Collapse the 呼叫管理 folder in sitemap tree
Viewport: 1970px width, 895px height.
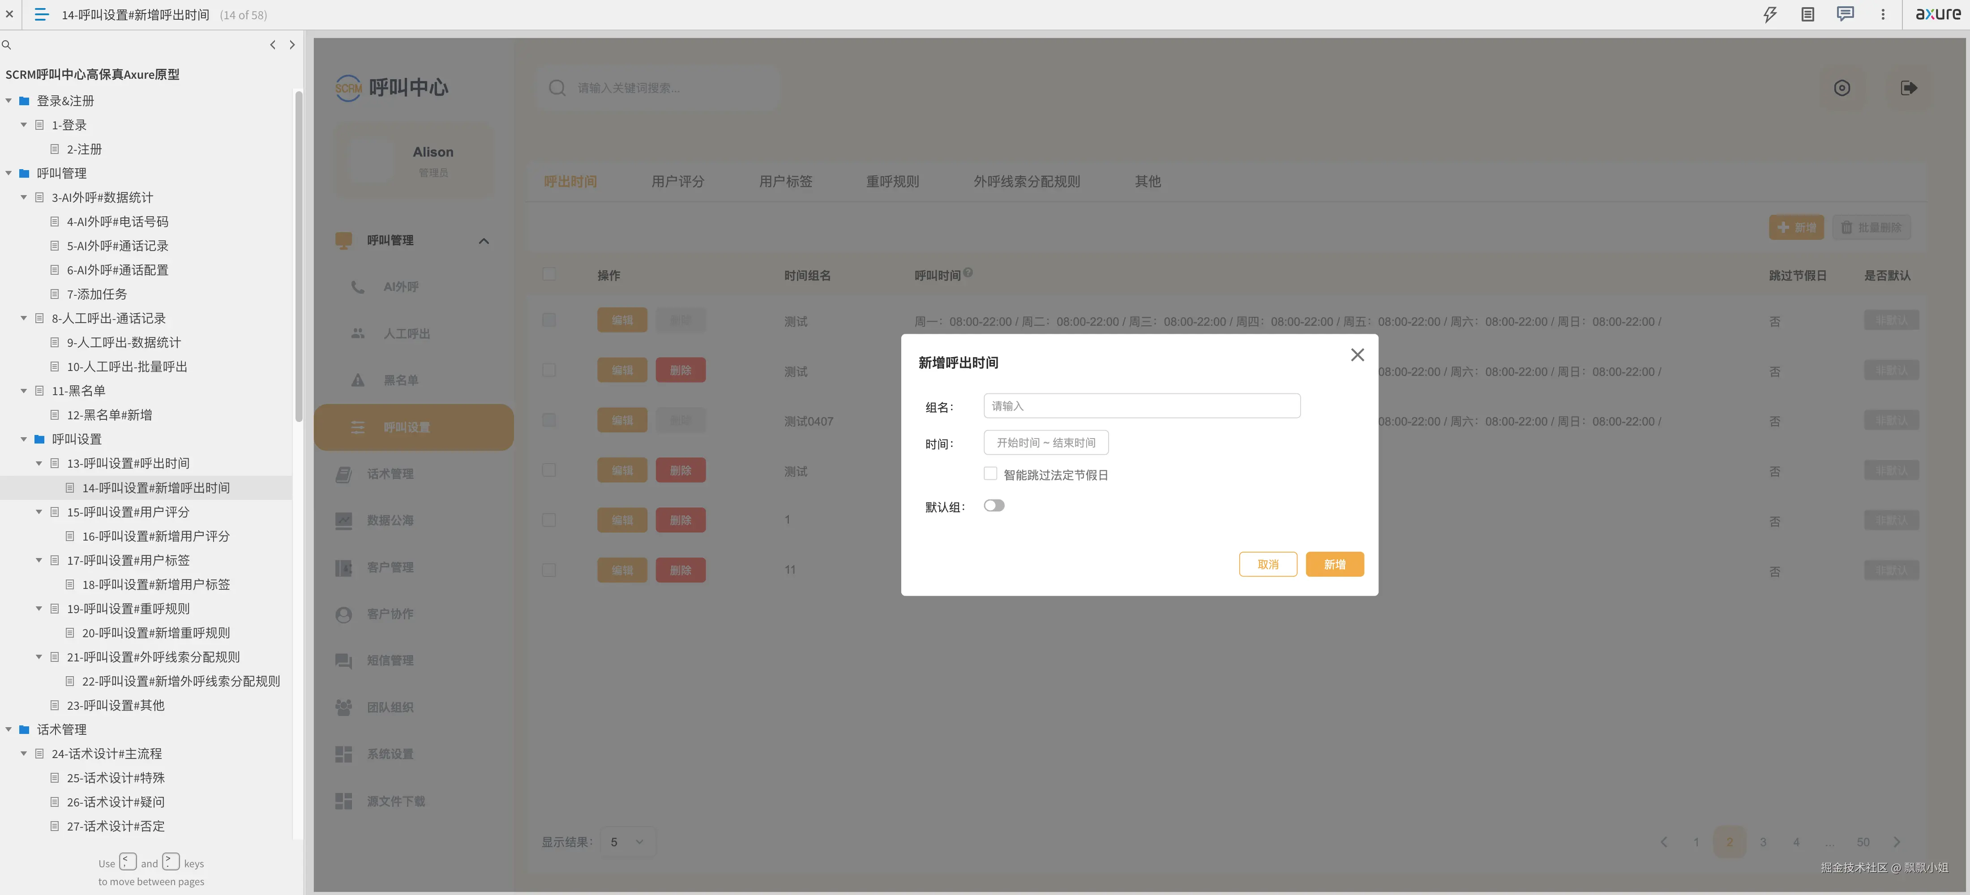(9, 174)
